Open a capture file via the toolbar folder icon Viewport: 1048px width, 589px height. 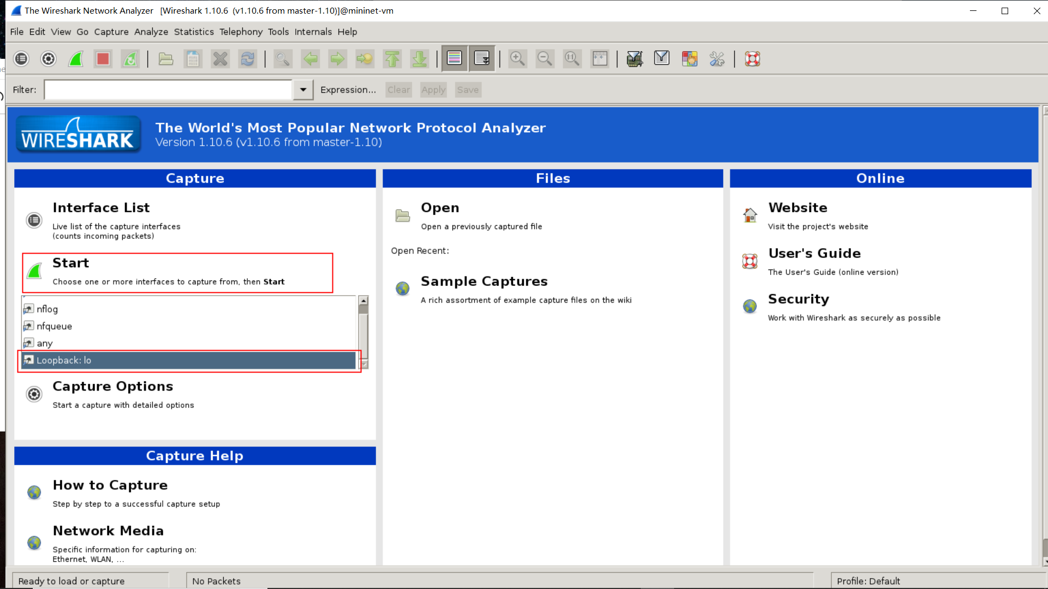(x=166, y=58)
